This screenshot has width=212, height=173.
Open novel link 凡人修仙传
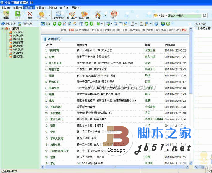(x=55, y=63)
